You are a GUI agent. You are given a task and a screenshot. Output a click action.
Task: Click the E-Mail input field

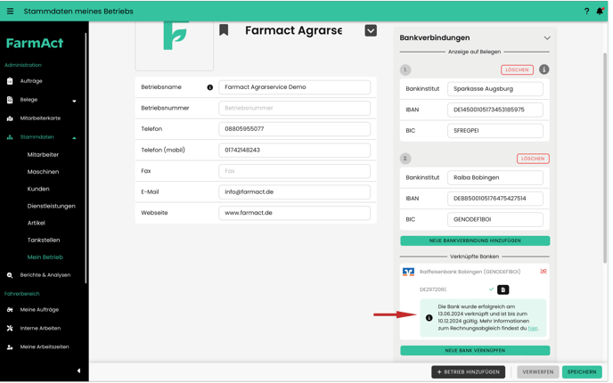tap(294, 192)
